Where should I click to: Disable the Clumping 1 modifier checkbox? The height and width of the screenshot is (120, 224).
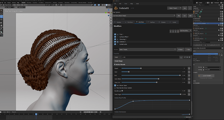[115, 39]
